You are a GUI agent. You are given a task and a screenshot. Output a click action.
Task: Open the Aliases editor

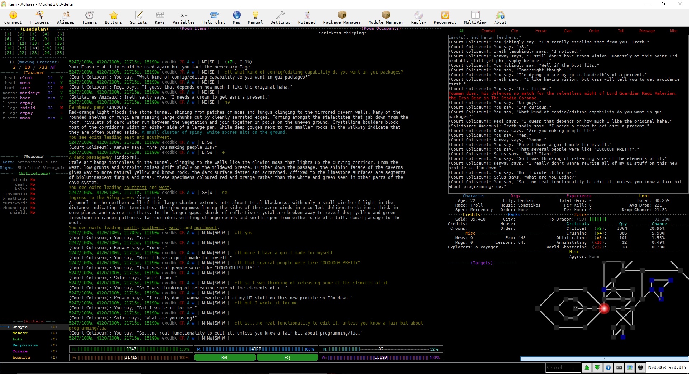pyautogui.click(x=66, y=18)
